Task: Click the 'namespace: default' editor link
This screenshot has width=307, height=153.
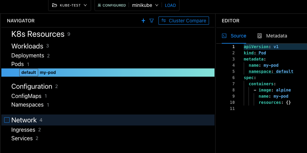Action: pyautogui.click(x=271, y=72)
